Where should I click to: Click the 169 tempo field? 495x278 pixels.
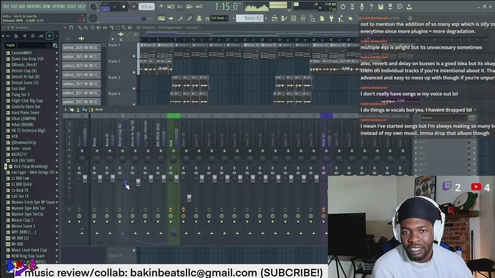pos(147,7)
